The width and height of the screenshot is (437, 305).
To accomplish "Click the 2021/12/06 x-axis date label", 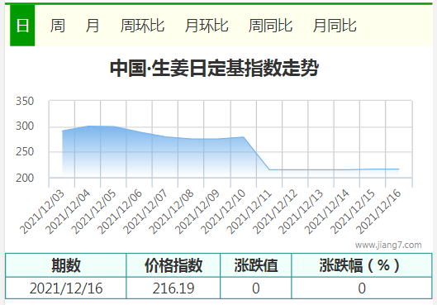I will pos(119,212).
